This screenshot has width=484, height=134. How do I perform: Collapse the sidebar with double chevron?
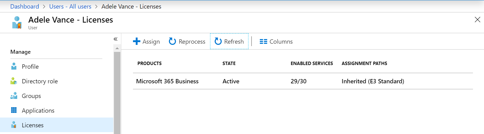(x=115, y=39)
